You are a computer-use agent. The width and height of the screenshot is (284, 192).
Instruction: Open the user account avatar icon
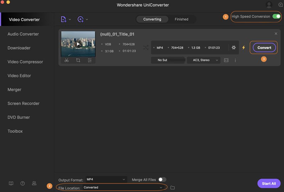pyautogui.click(x=269, y=5)
